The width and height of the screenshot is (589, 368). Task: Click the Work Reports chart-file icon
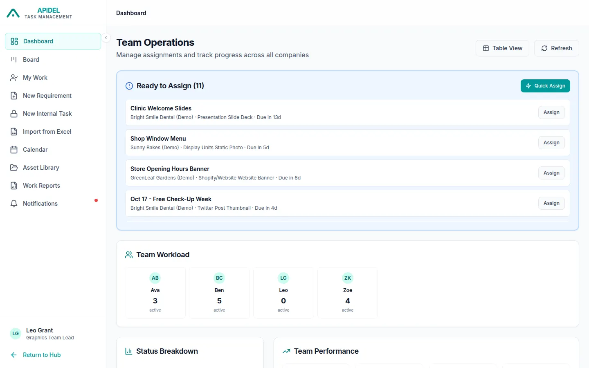pos(14,186)
